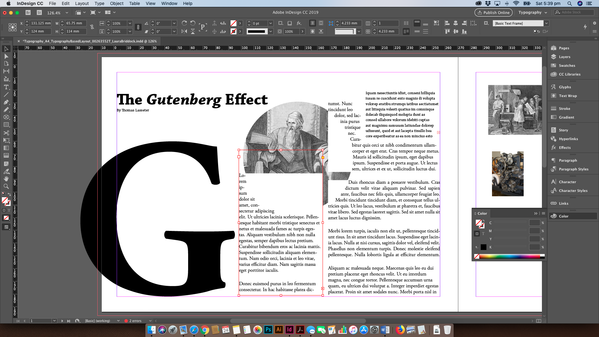Expand Color panel double-arrow
Viewport: 599px width, 337px height.
(536, 213)
